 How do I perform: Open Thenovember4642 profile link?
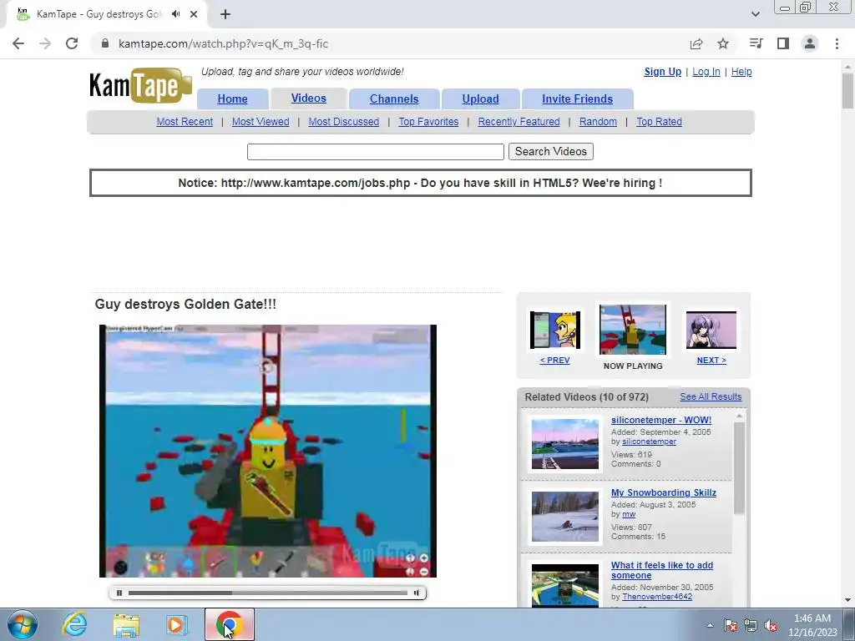pos(657,596)
